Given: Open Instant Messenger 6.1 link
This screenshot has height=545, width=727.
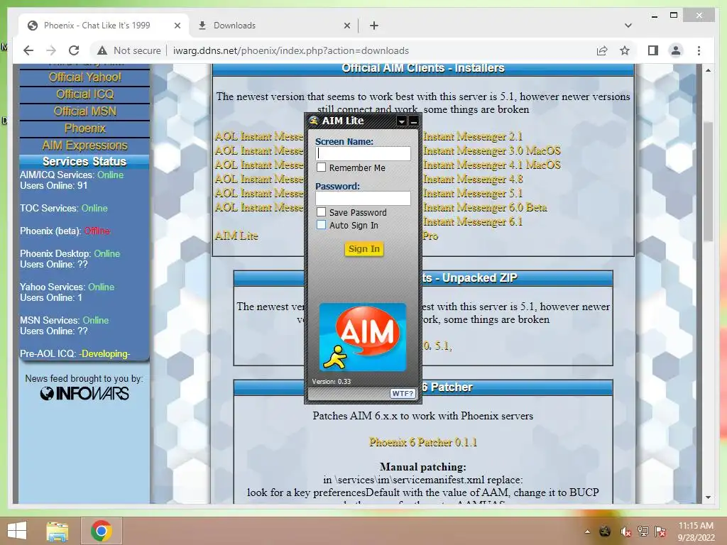Looking at the screenshot, I should (472, 221).
